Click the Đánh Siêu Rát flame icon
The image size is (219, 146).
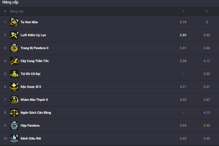pyautogui.click(x=14, y=138)
